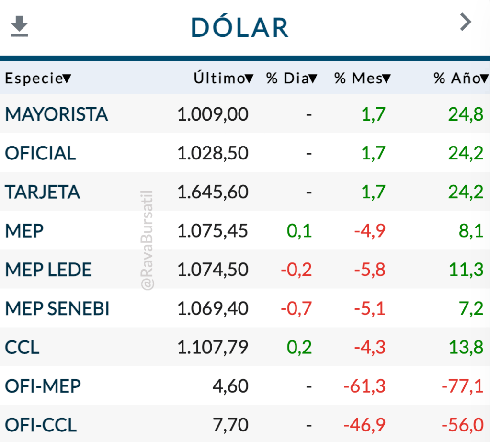Select the MEP LEDE row
This screenshot has height=442, width=490.
click(x=48, y=270)
